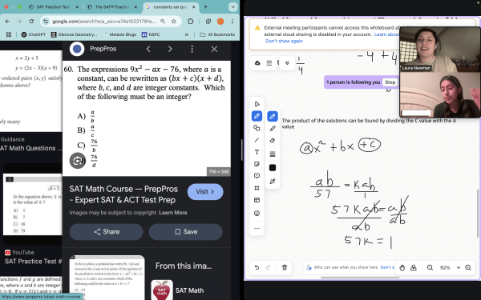Select the constants sat question Google tab

(x=171, y=6)
